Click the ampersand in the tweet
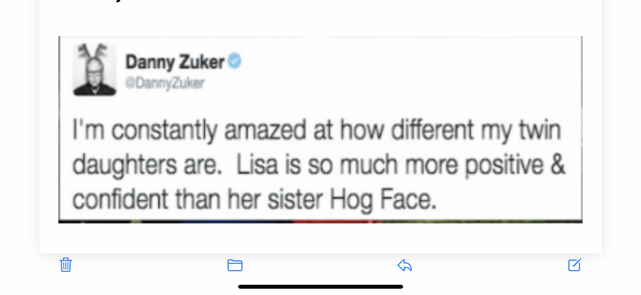The height and width of the screenshot is (295, 641). [x=558, y=165]
